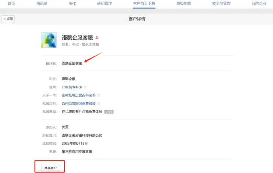273x173 pixels.
Task: Click external-link icon after 百问百答限时免费阅读
Action: [99, 103]
